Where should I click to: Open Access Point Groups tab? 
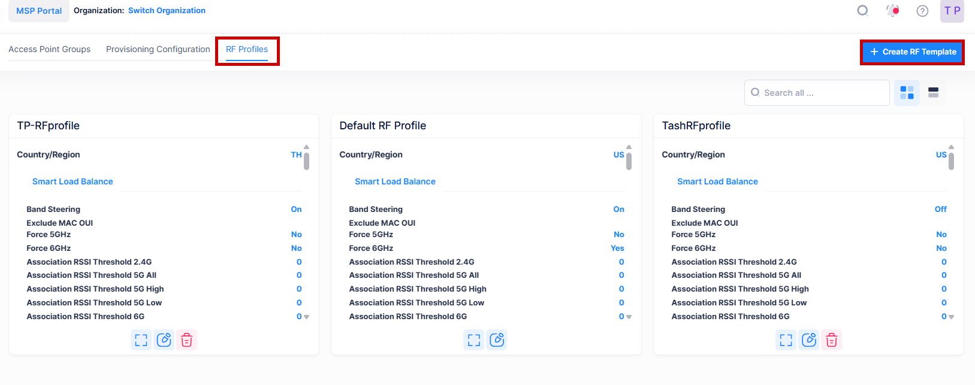click(49, 49)
